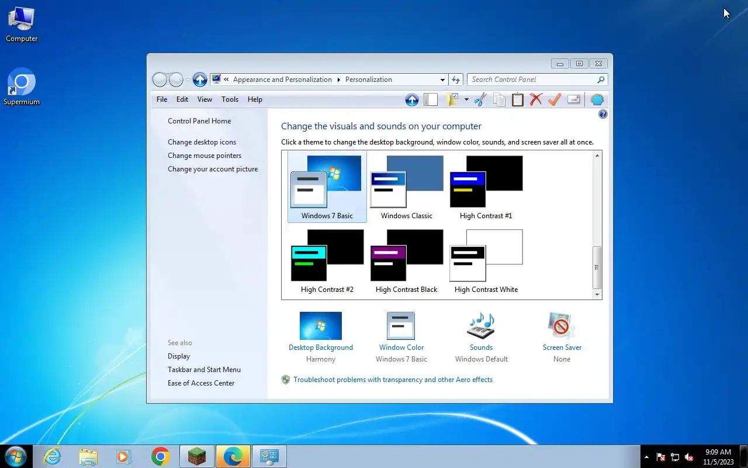Open the Windows Start menu

15,456
